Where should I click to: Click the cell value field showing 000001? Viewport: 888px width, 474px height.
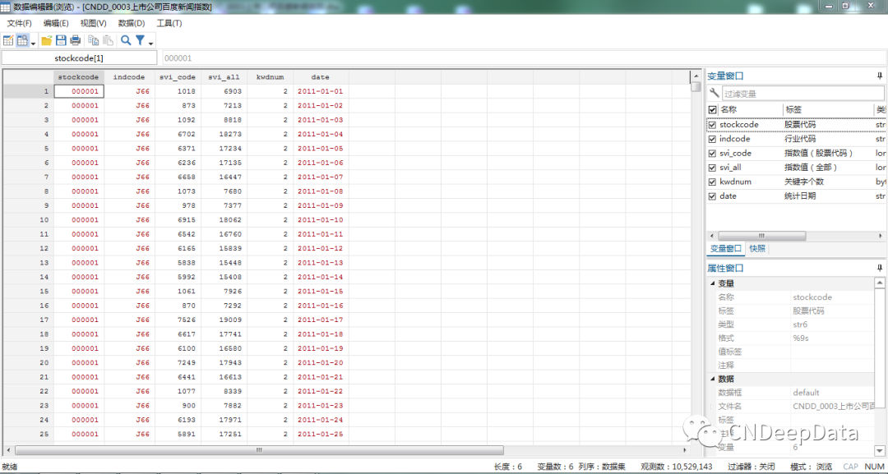[525, 58]
